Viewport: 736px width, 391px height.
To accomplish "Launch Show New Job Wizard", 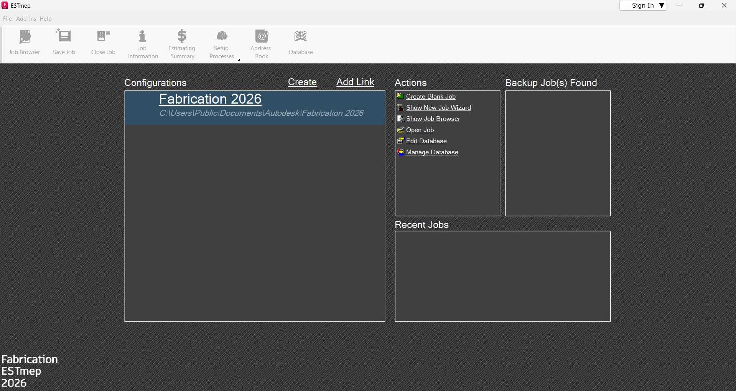I will [438, 108].
